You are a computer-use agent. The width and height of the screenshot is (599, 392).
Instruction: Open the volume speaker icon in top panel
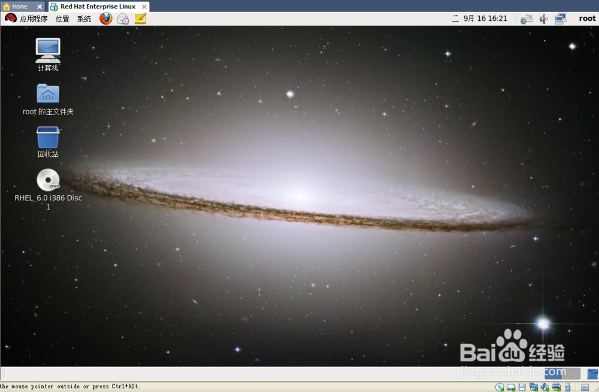(543, 19)
